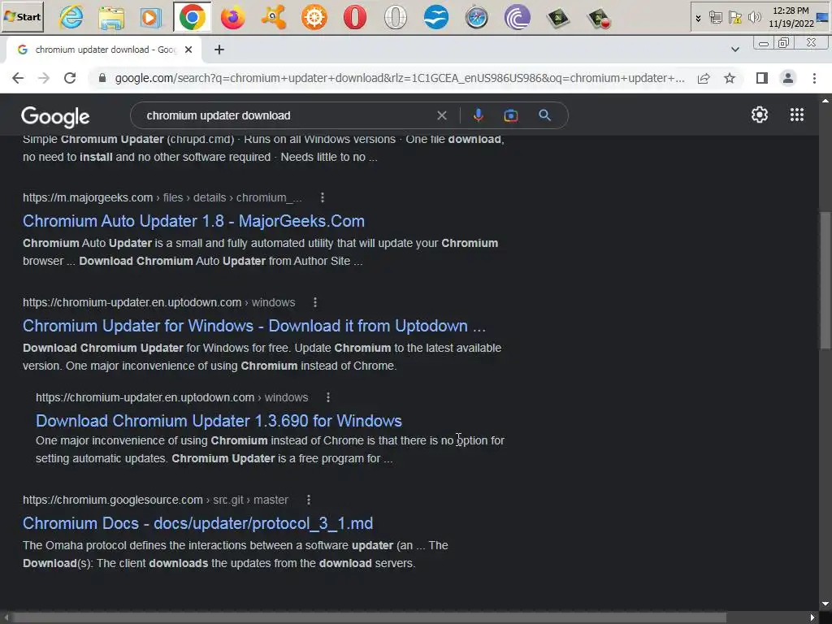Expand hidden system tray icons

[698, 18]
